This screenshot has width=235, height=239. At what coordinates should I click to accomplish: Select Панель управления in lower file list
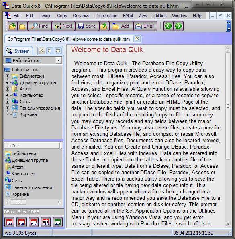coord(32,187)
